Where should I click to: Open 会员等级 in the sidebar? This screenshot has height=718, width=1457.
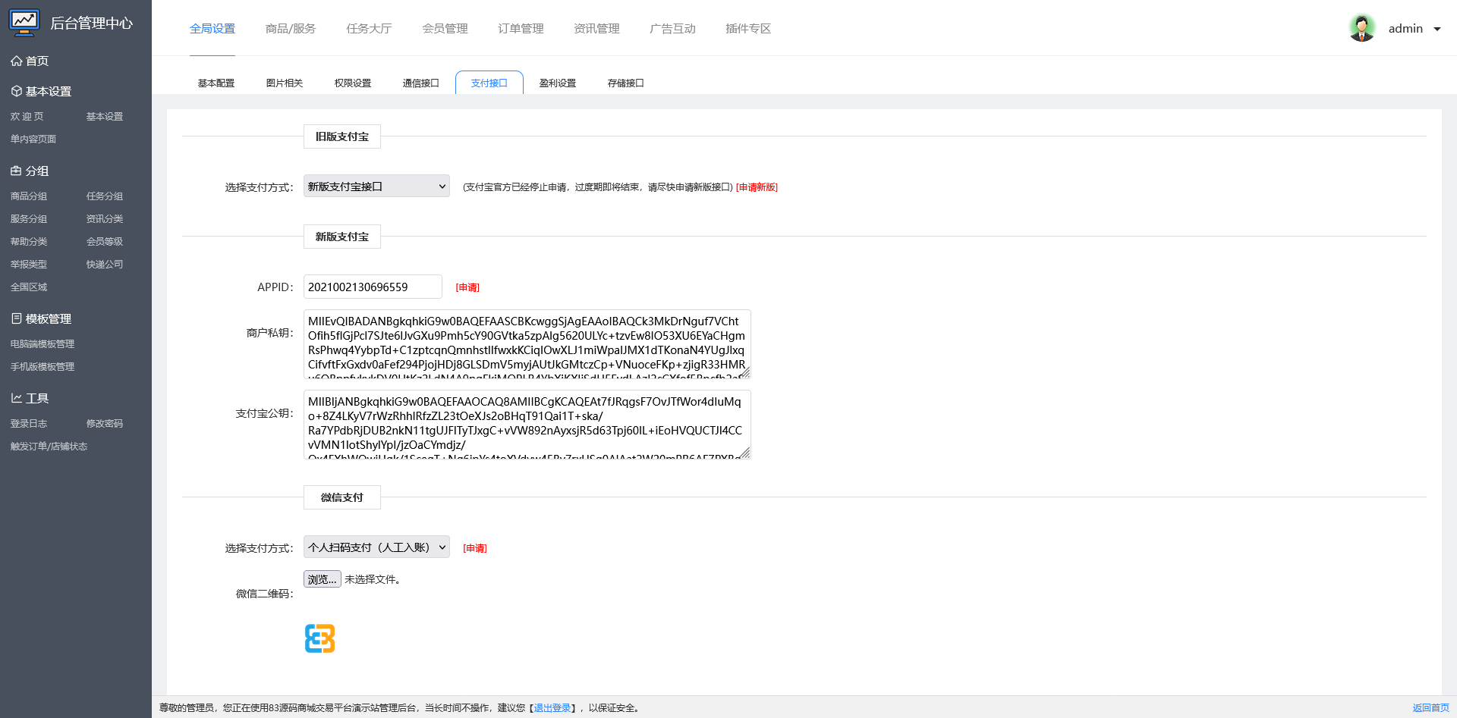pos(105,241)
